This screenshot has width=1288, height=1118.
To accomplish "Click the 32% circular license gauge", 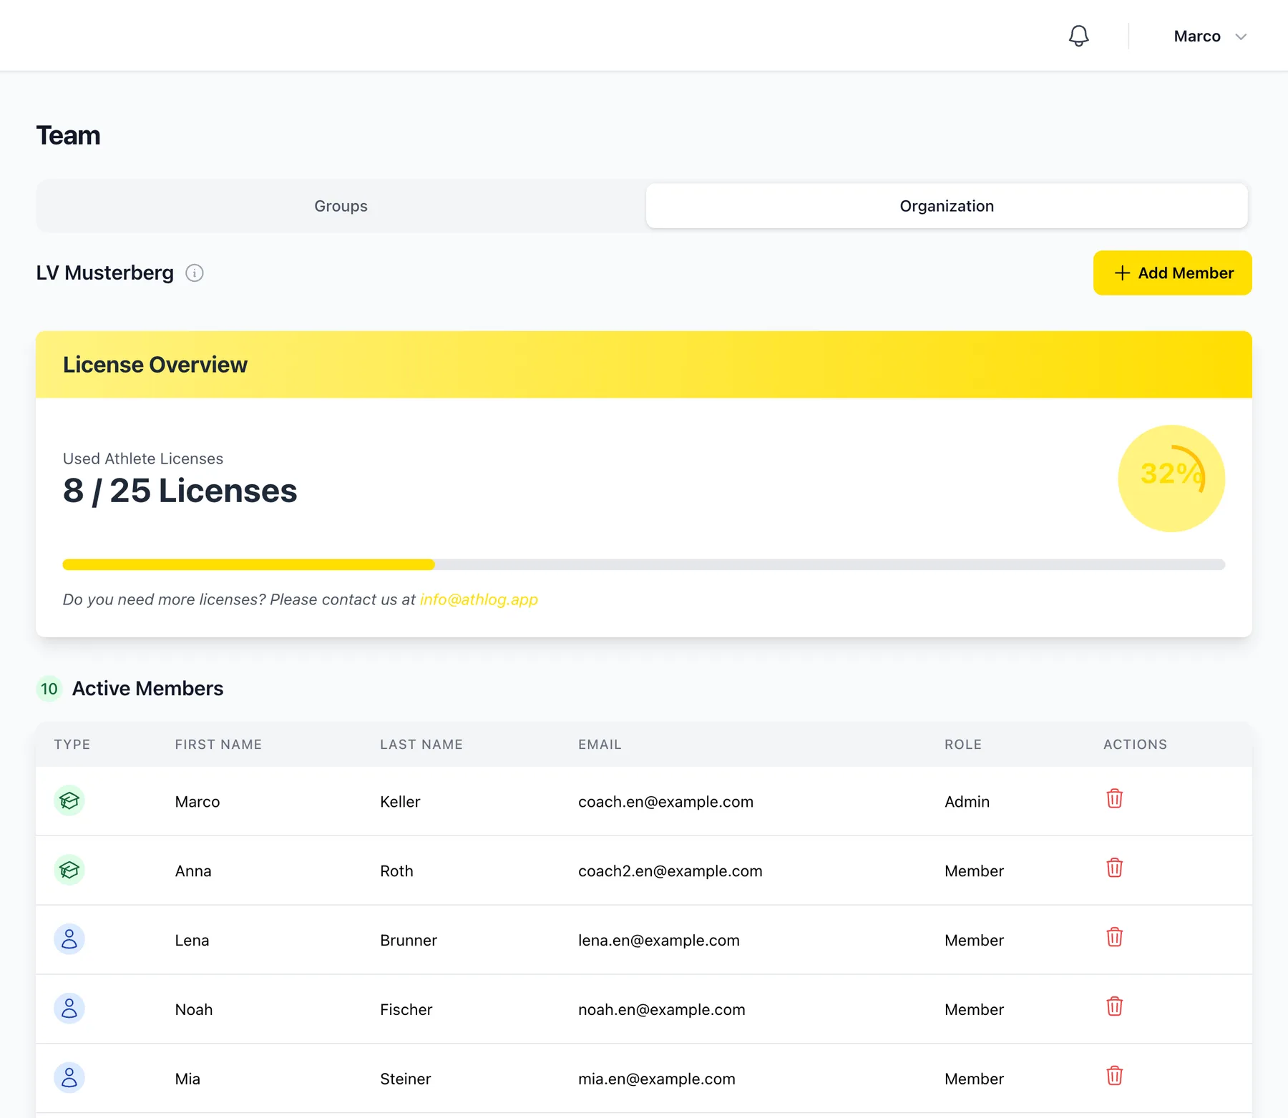I will tap(1171, 479).
